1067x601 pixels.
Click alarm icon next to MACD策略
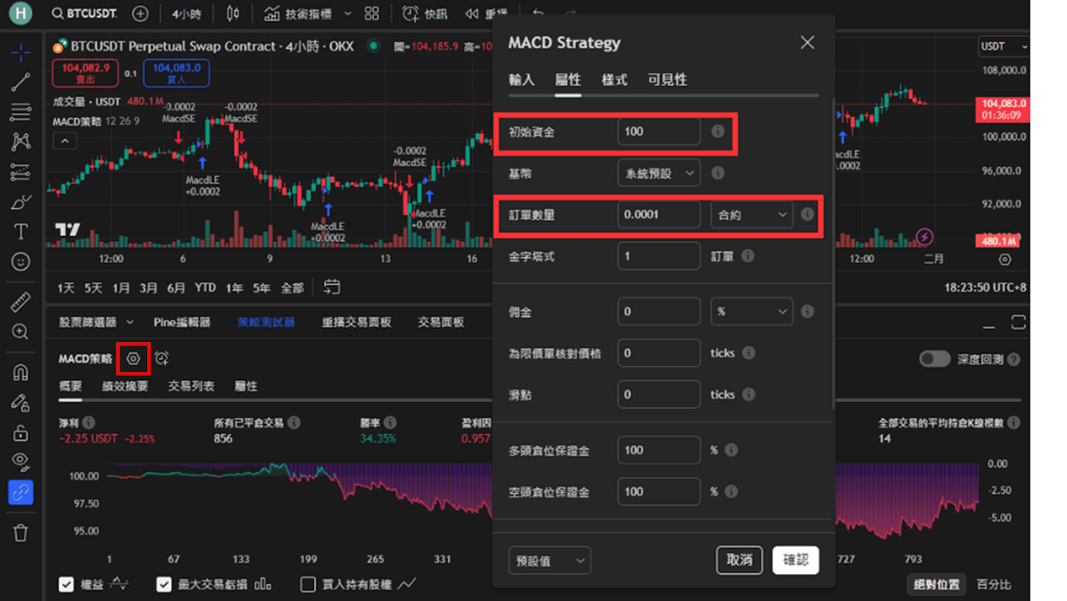161,358
